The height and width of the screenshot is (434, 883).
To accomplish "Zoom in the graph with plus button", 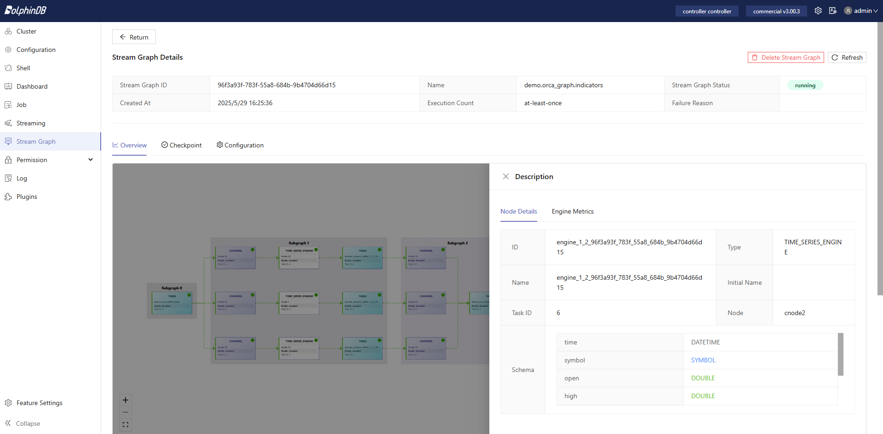I will click(126, 400).
